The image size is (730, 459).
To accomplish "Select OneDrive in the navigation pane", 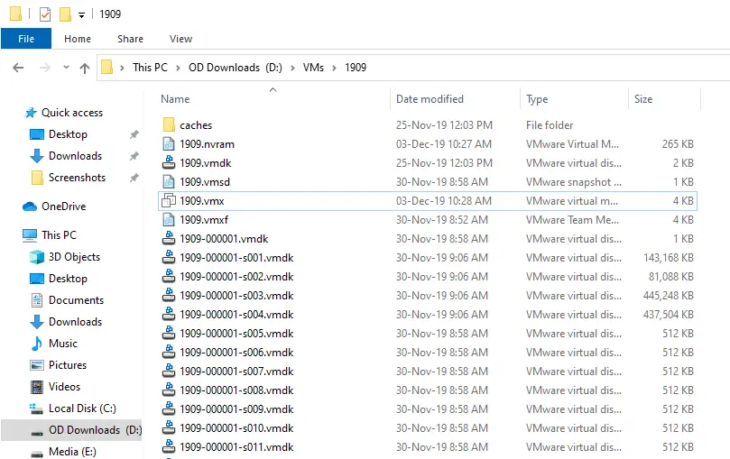I will click(63, 207).
